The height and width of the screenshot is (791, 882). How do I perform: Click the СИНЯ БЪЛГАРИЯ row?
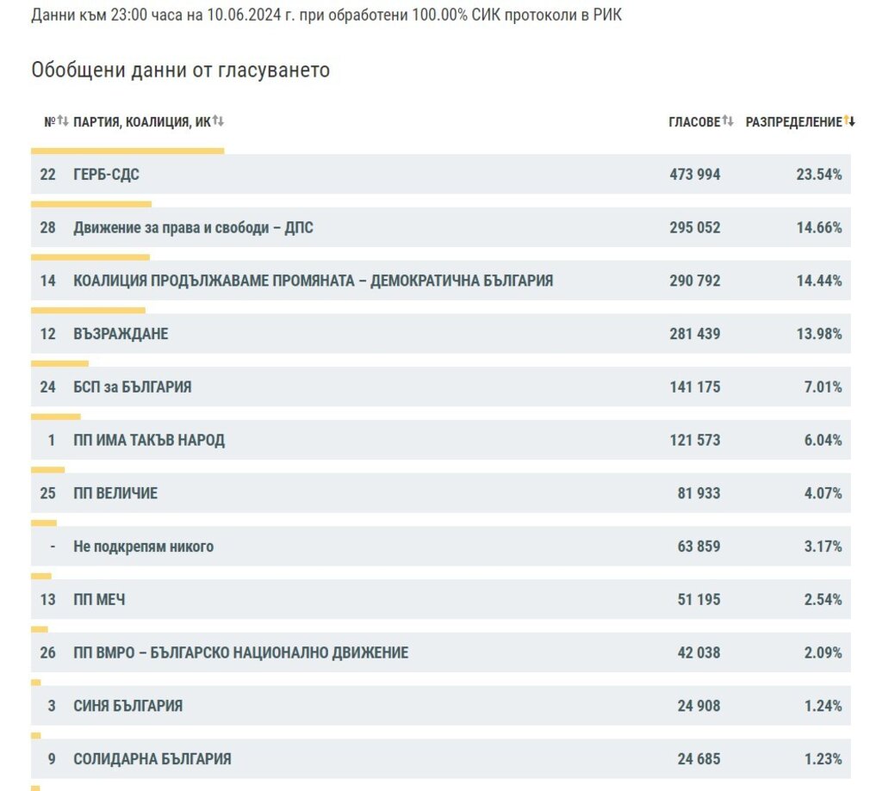(128, 706)
